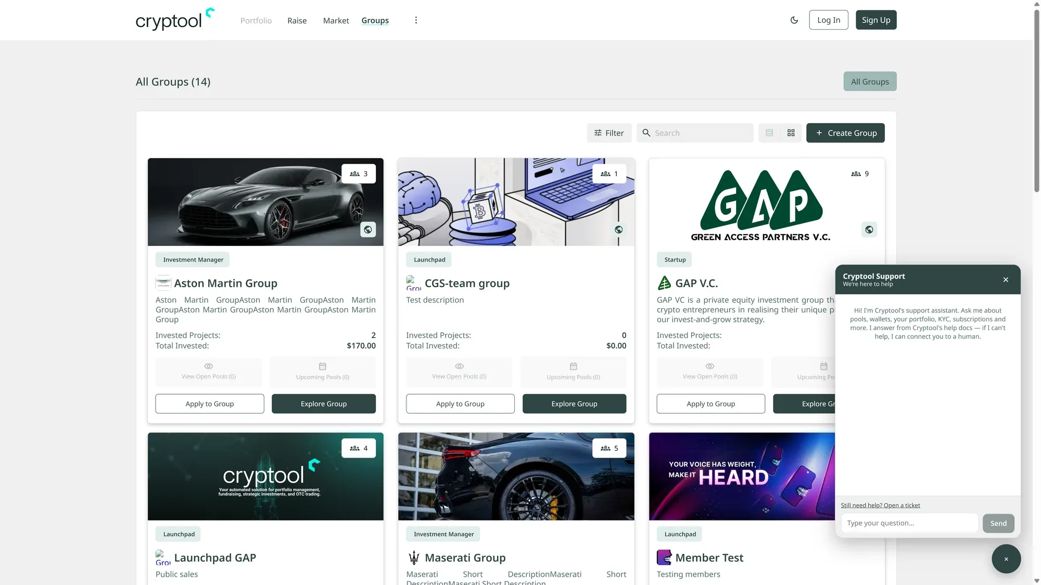Open Maserati Group car cover image
This screenshot has height=585, width=1041.
click(516, 476)
